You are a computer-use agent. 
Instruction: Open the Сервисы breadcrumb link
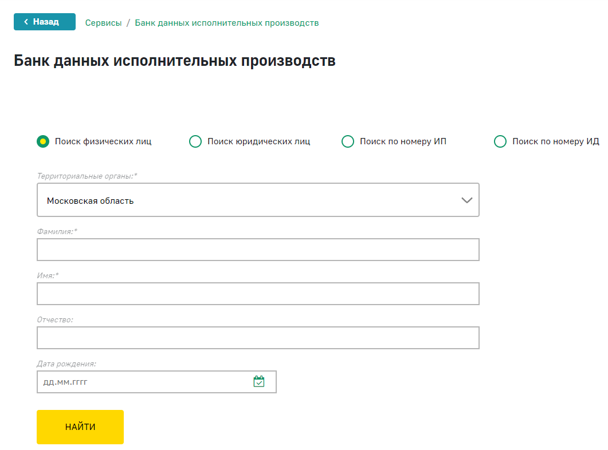coord(103,22)
